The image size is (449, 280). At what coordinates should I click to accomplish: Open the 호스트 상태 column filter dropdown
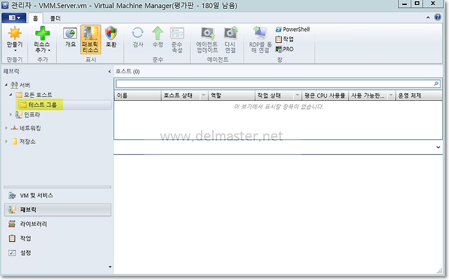coord(203,95)
